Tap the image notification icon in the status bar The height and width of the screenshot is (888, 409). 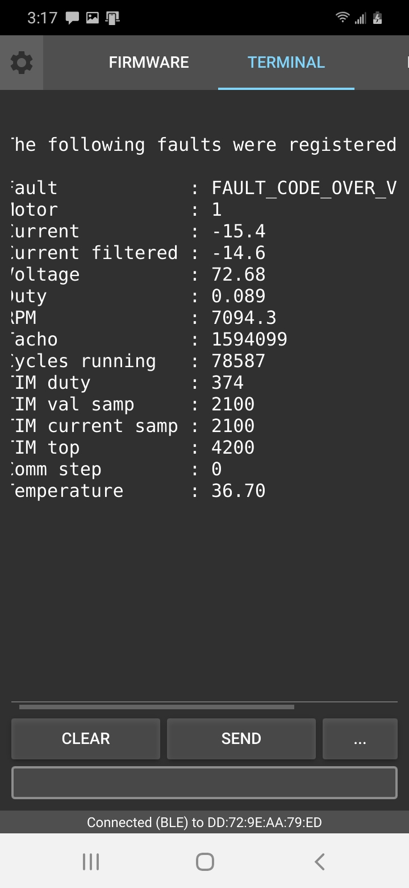pos(92,18)
